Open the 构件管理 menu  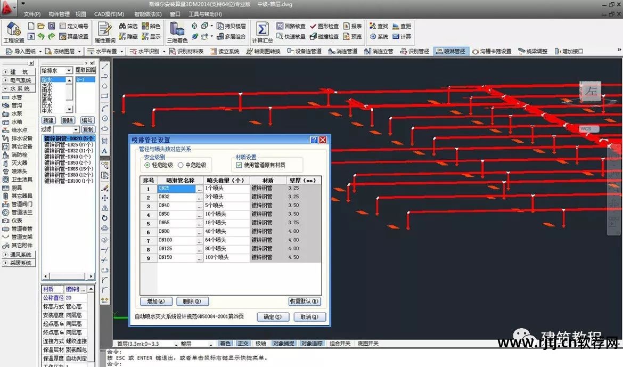pos(59,14)
